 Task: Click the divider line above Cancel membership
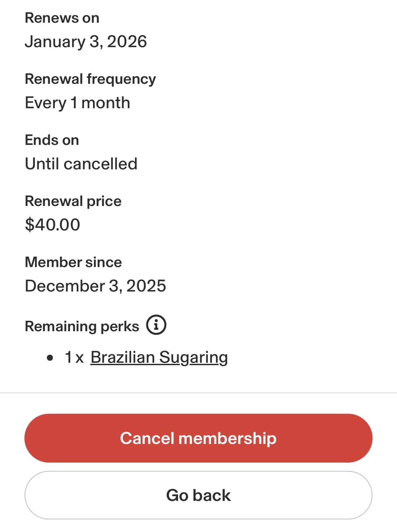(x=198, y=393)
